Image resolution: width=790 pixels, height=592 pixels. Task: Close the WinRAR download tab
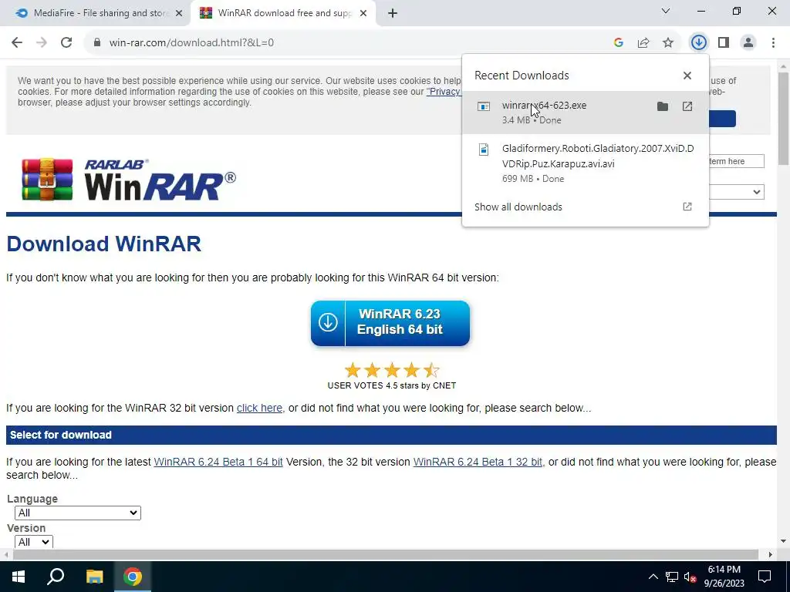(363, 14)
